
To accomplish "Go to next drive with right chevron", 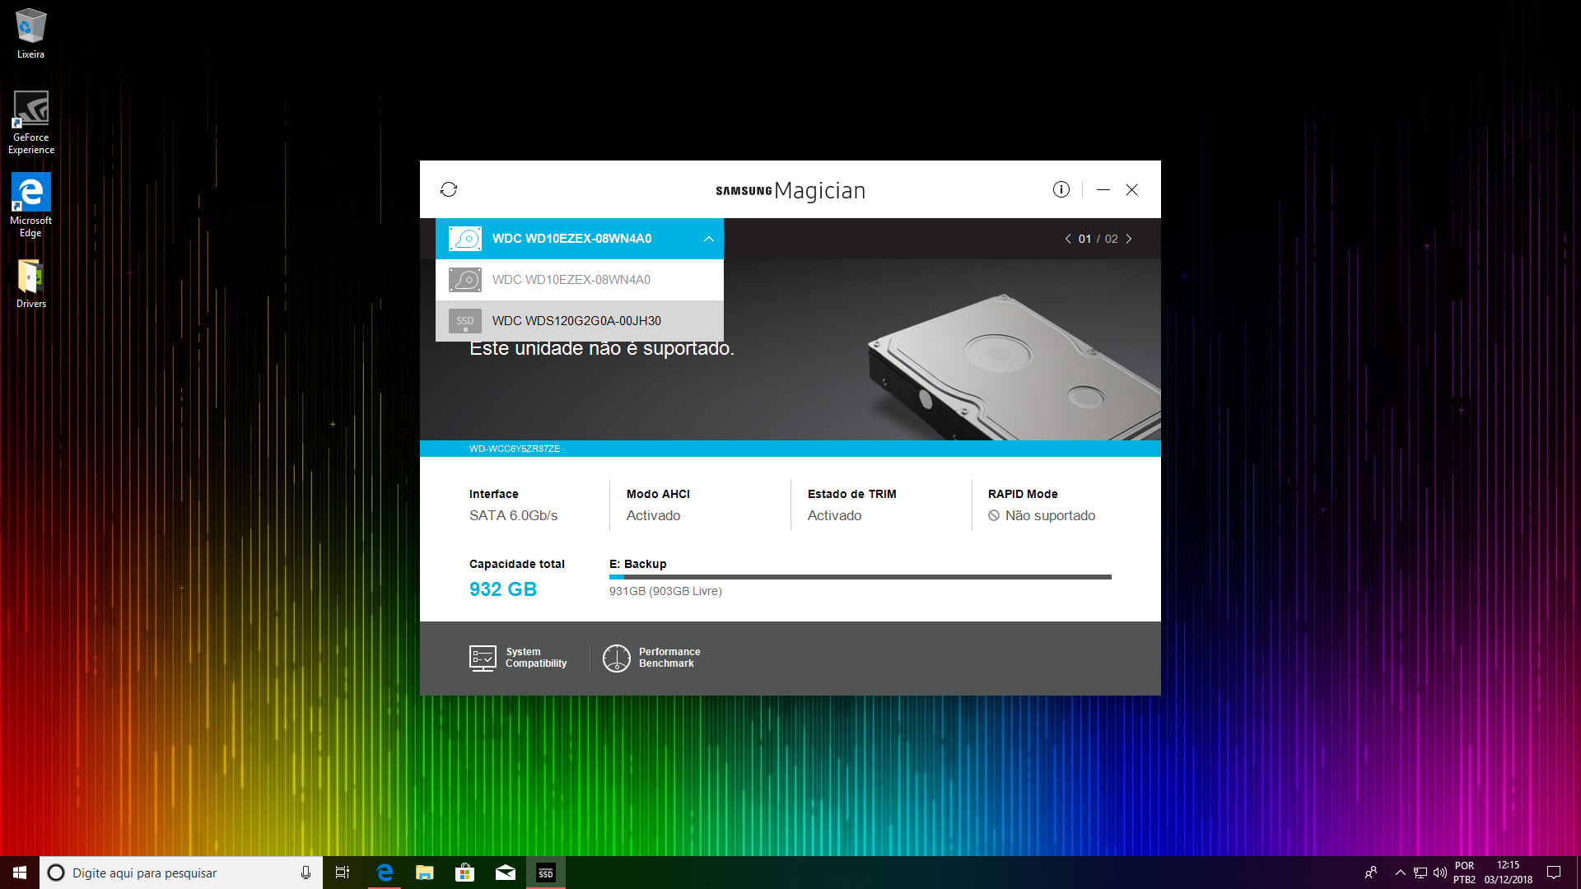I will click(1129, 239).
